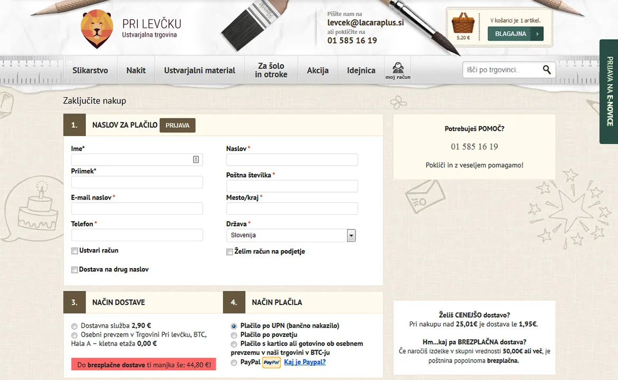618x380 pixels.
Task: Choose Osebni prevzem v Trgovini option
Action: click(74, 335)
